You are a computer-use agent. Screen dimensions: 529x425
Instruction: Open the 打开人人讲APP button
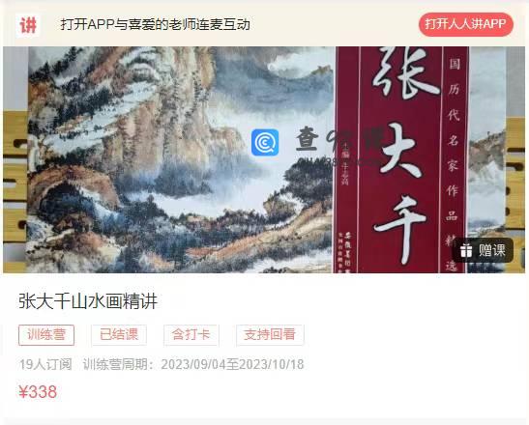click(465, 24)
